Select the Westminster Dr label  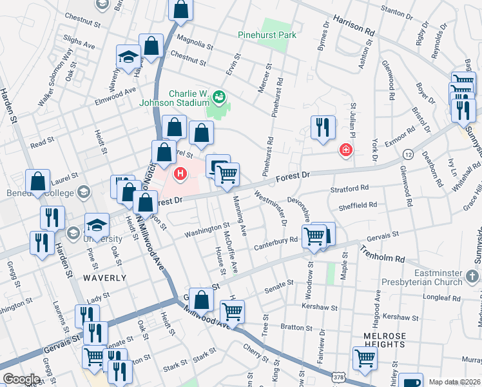pyautogui.click(x=271, y=208)
